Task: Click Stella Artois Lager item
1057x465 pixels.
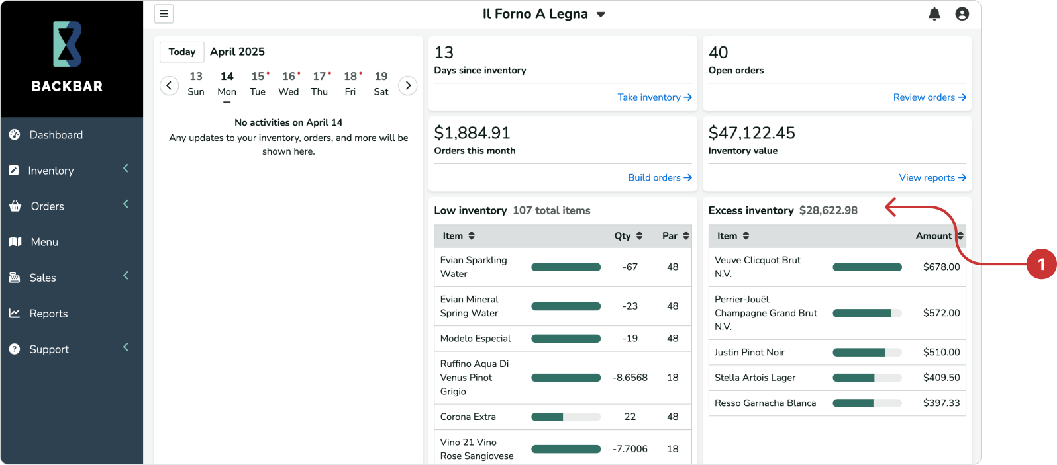Action: [x=755, y=378]
